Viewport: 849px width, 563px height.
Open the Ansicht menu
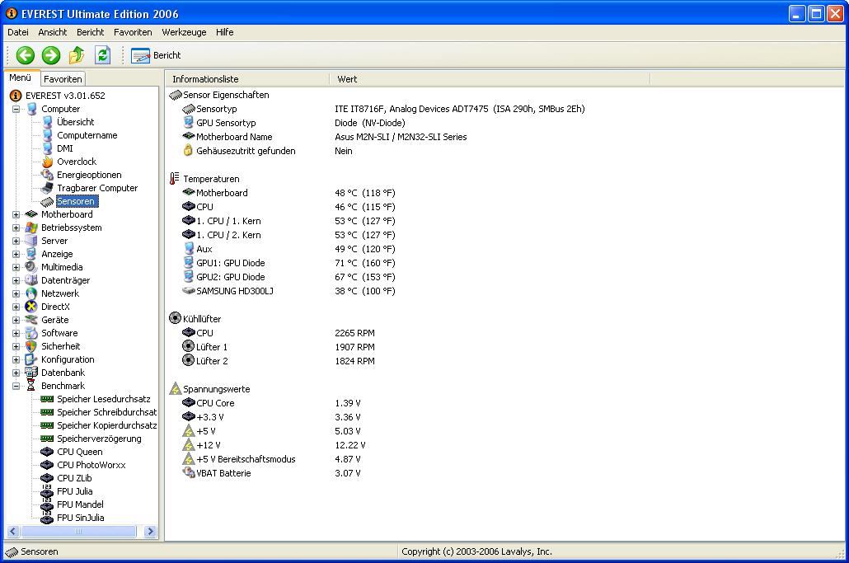(x=53, y=32)
